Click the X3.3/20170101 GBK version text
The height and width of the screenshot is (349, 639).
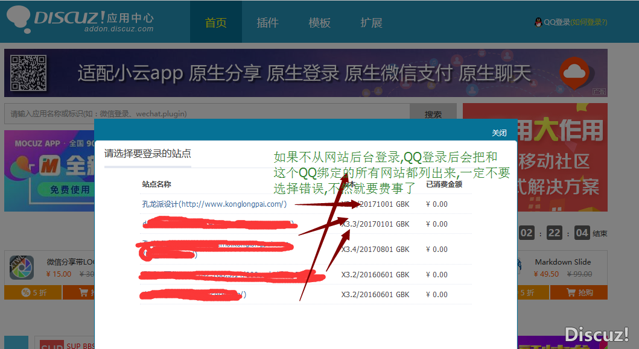click(375, 224)
